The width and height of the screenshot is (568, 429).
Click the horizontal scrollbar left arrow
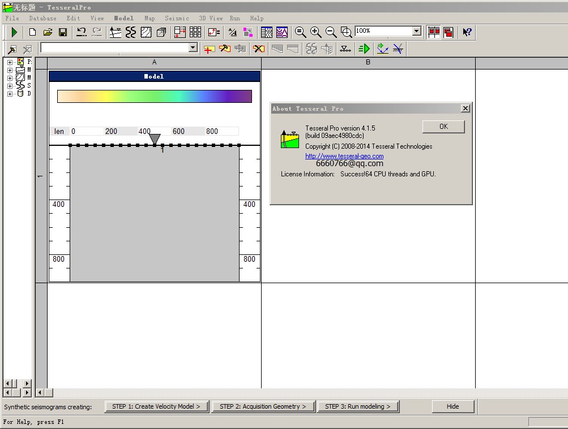tap(40, 392)
